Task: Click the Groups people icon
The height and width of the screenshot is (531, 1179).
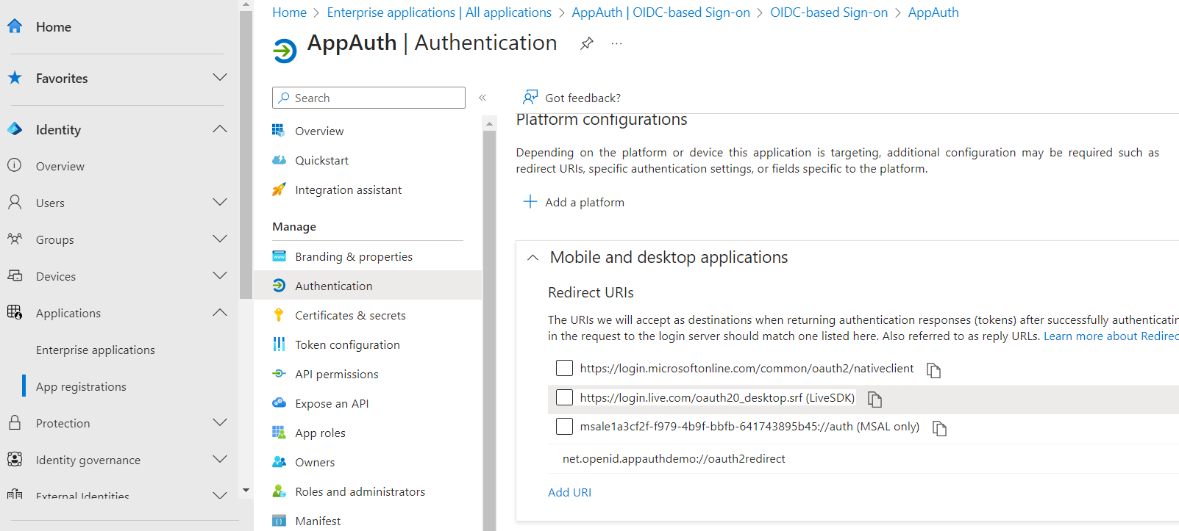Action: pyautogui.click(x=15, y=239)
